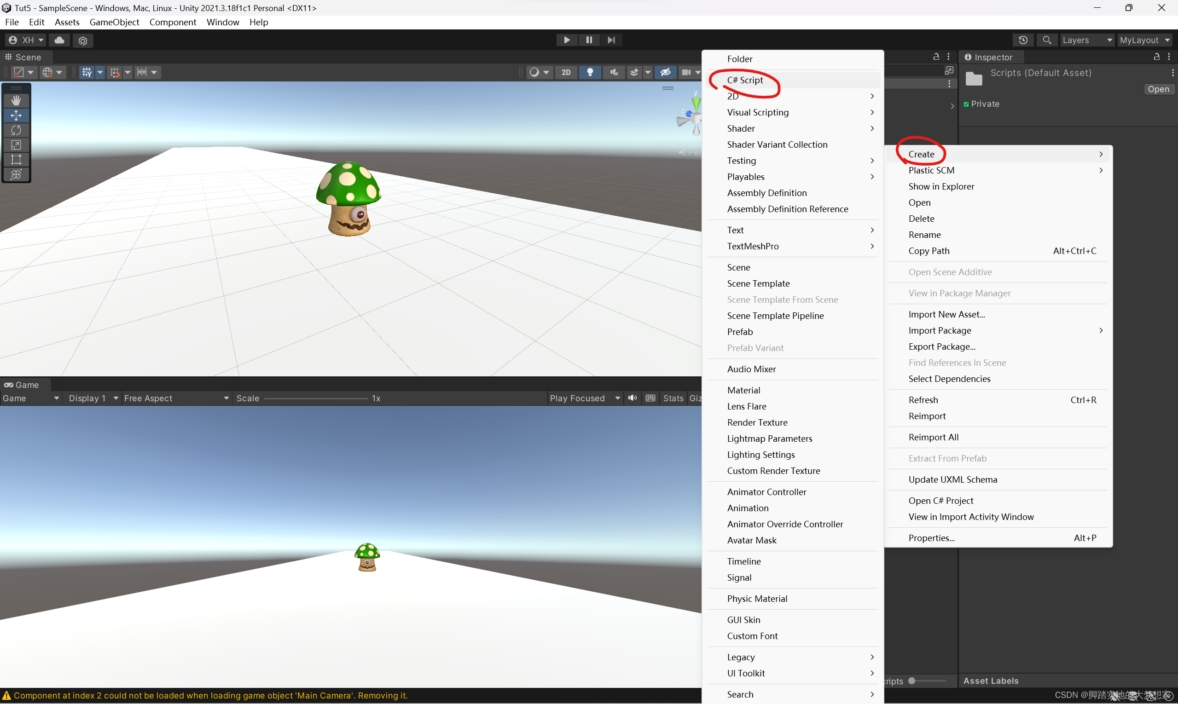Adjust the Project icon size slider
This screenshot has height=704, width=1178.
[x=927, y=681]
